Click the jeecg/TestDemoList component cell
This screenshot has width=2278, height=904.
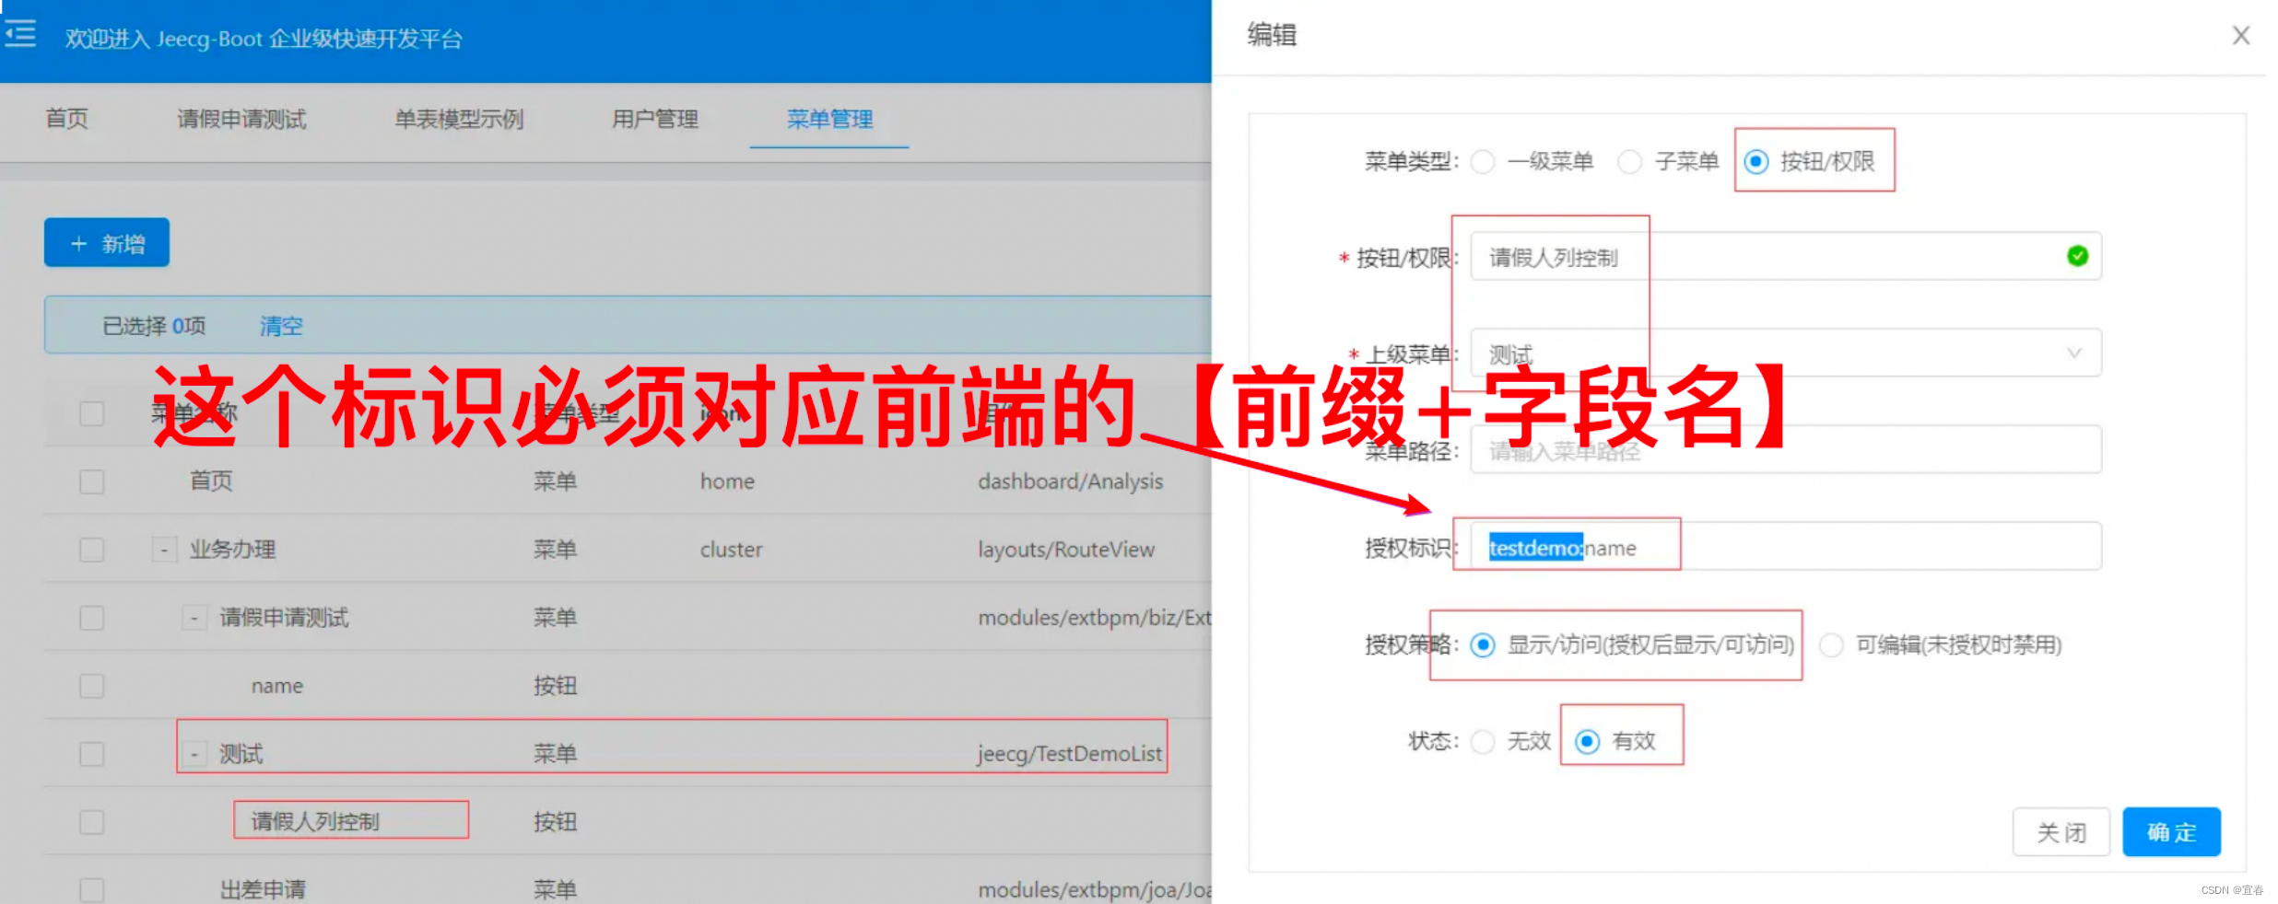[1070, 754]
